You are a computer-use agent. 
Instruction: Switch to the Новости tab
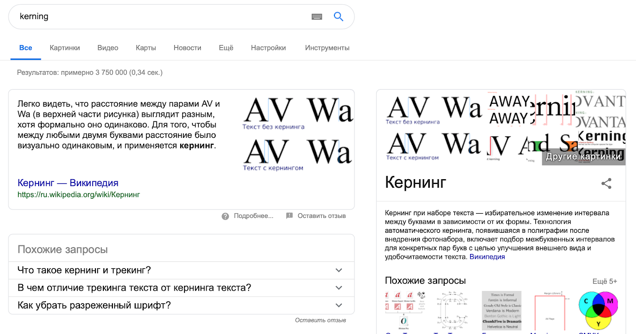tap(187, 48)
